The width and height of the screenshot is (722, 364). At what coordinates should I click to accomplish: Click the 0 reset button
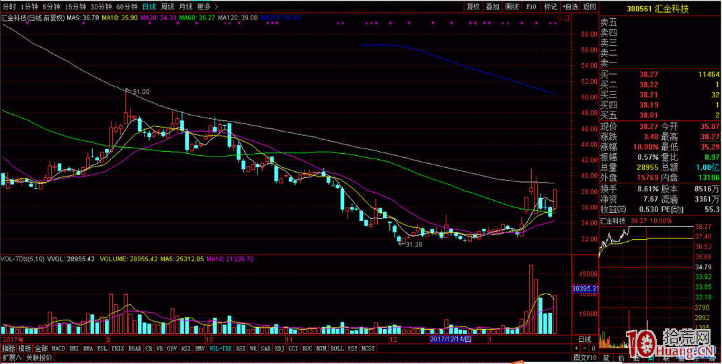[594, 349]
